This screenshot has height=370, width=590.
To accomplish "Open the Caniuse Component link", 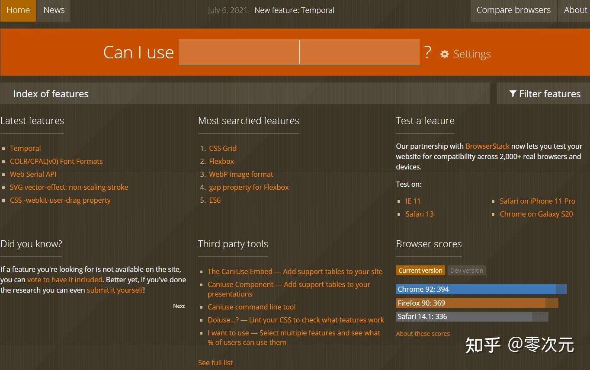I will pyautogui.click(x=289, y=289).
